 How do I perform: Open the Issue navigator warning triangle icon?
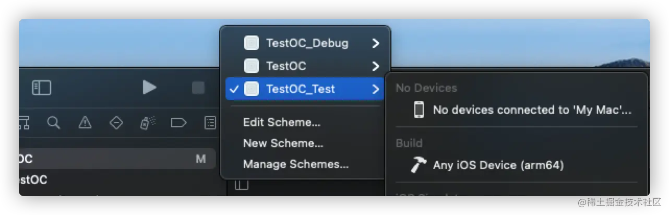tap(85, 123)
